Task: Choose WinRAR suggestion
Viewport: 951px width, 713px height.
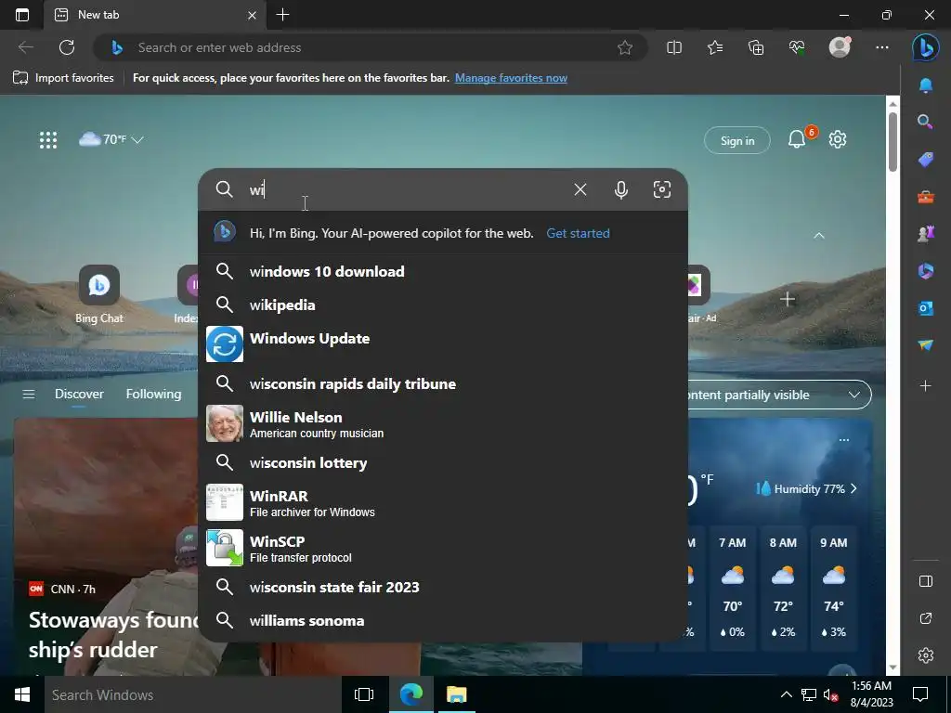Action: 443,502
